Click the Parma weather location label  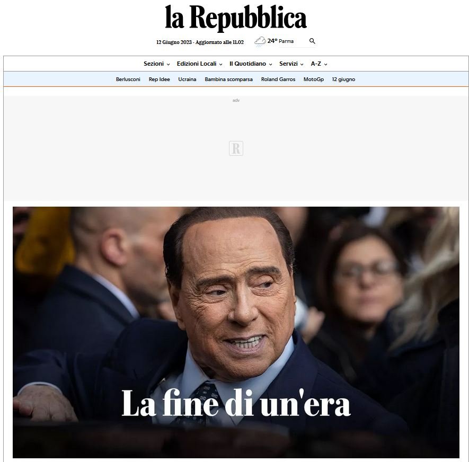pyautogui.click(x=286, y=41)
